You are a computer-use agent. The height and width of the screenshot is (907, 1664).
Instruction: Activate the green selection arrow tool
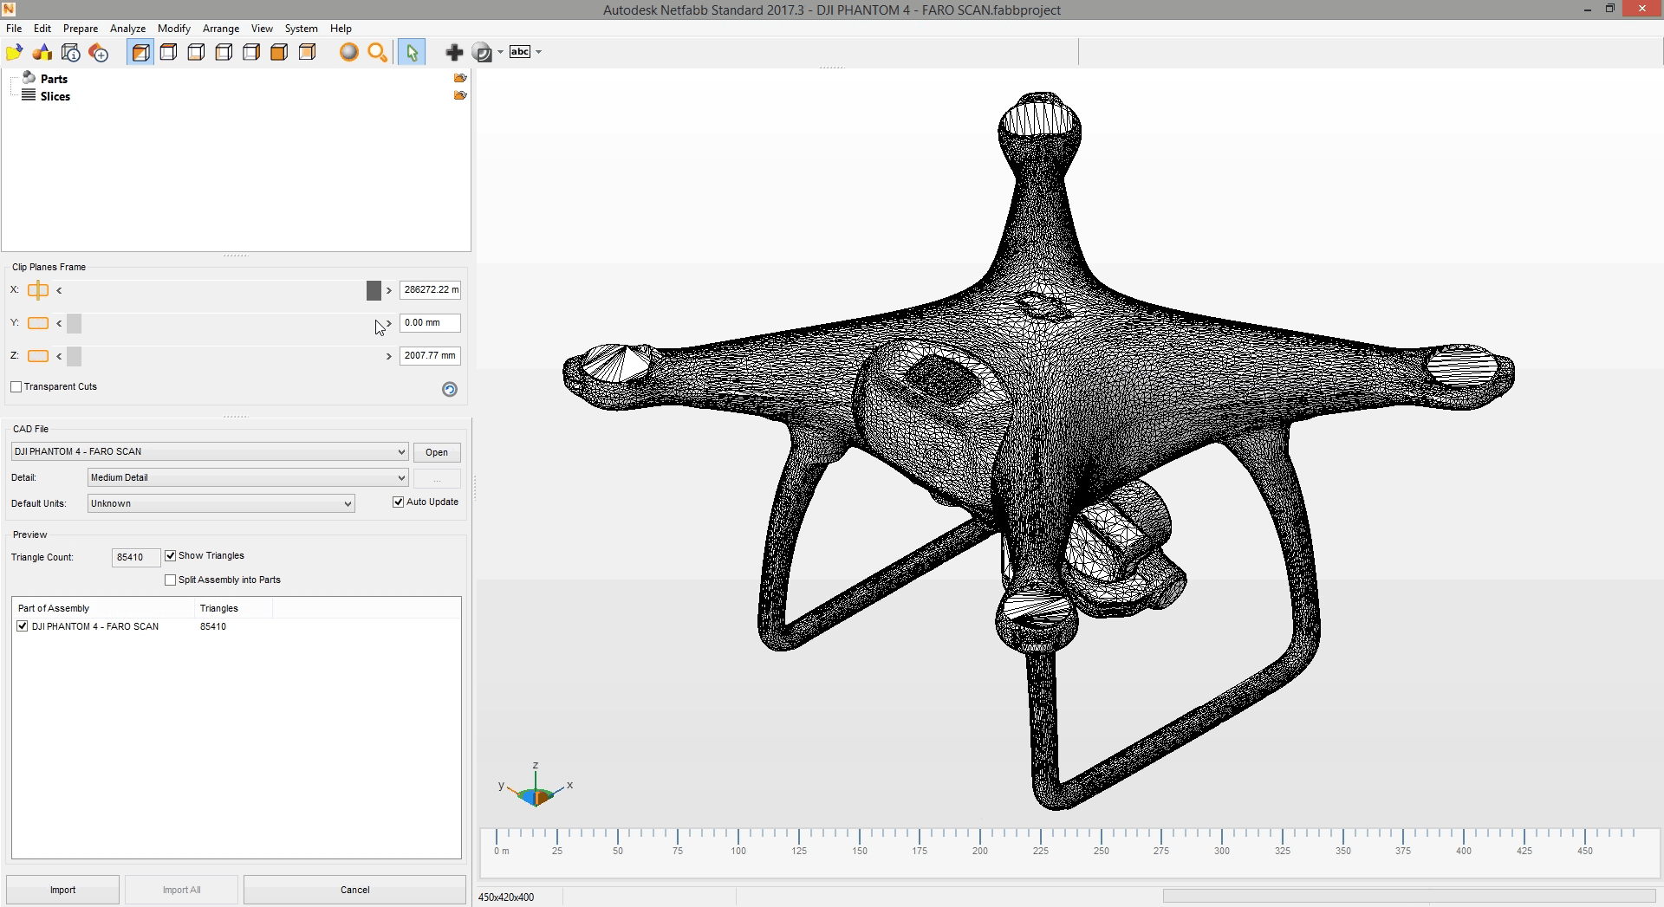[x=412, y=53]
